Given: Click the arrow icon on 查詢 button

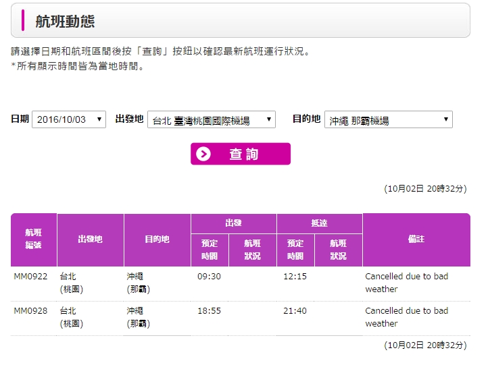Looking at the screenshot, I should pyautogui.click(x=203, y=154).
